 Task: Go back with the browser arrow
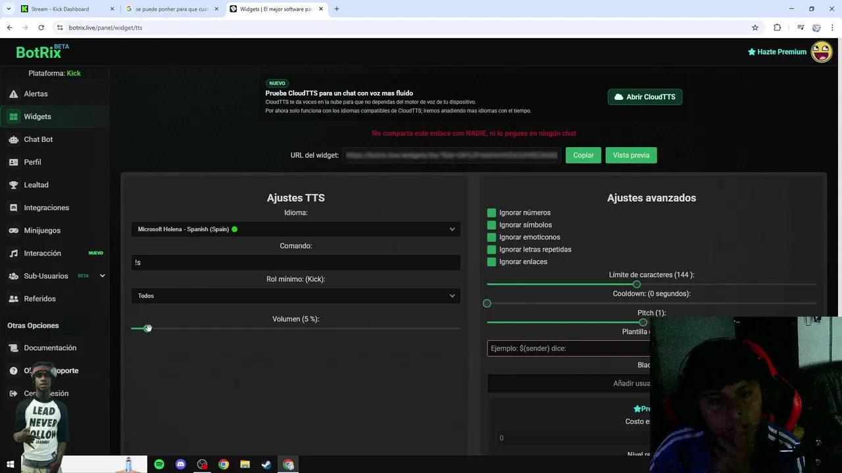pyautogui.click(x=9, y=28)
